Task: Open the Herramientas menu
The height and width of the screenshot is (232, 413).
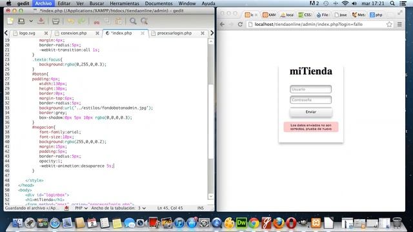Action: (125, 3)
